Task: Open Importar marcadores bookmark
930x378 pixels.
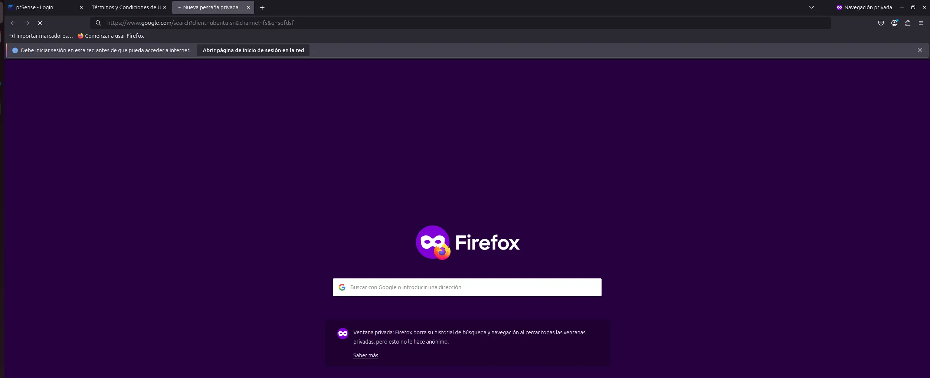Action: [41, 36]
